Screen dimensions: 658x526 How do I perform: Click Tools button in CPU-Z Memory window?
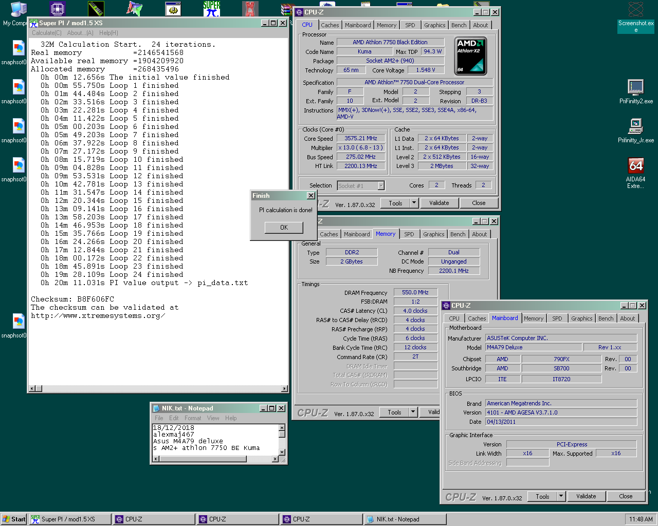tap(394, 412)
